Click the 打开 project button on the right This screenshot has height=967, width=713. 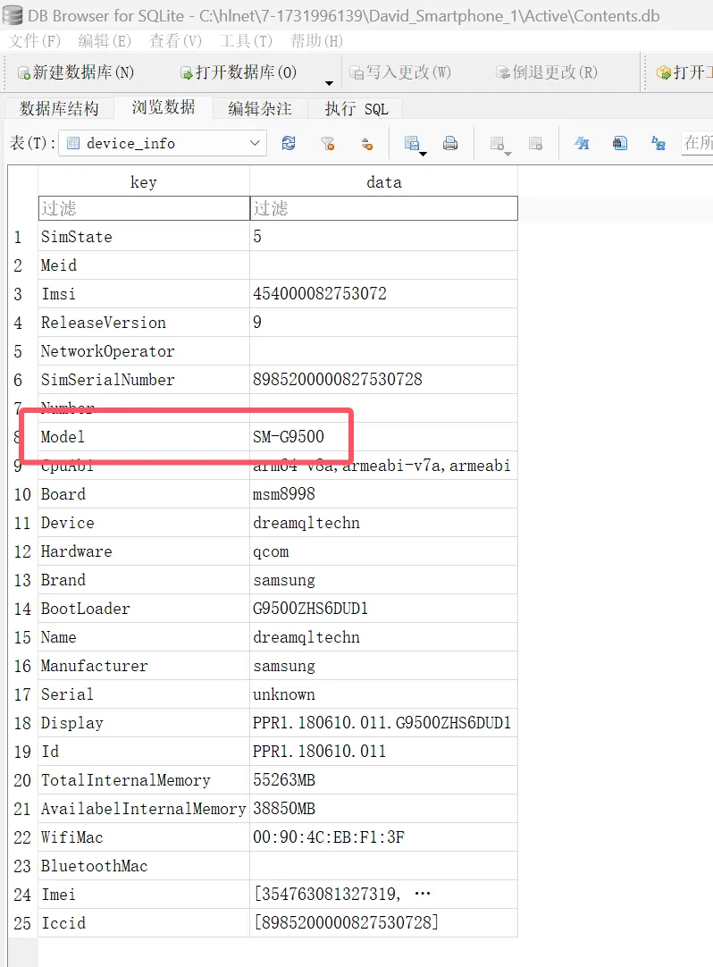point(684,72)
